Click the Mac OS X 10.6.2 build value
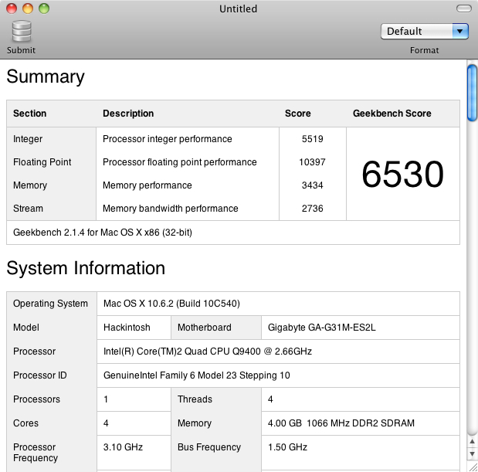The width and height of the screenshot is (478, 472). tap(171, 304)
